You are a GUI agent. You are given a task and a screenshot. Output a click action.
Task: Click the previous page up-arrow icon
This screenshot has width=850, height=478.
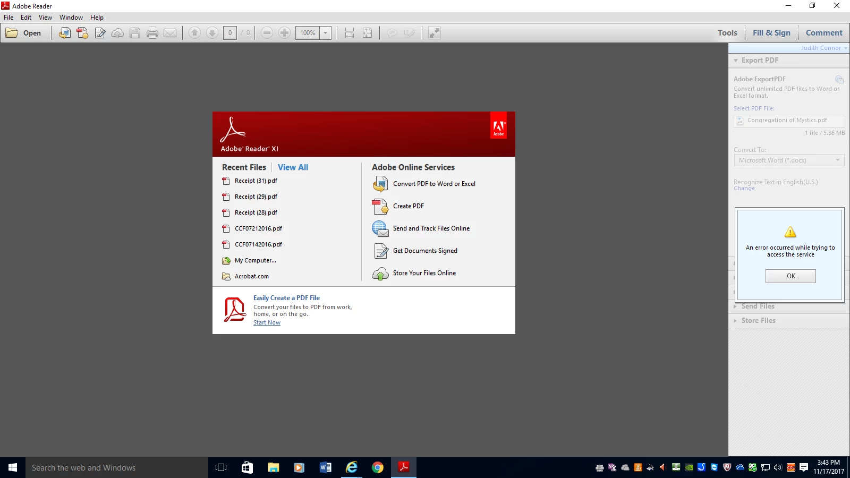(194, 33)
